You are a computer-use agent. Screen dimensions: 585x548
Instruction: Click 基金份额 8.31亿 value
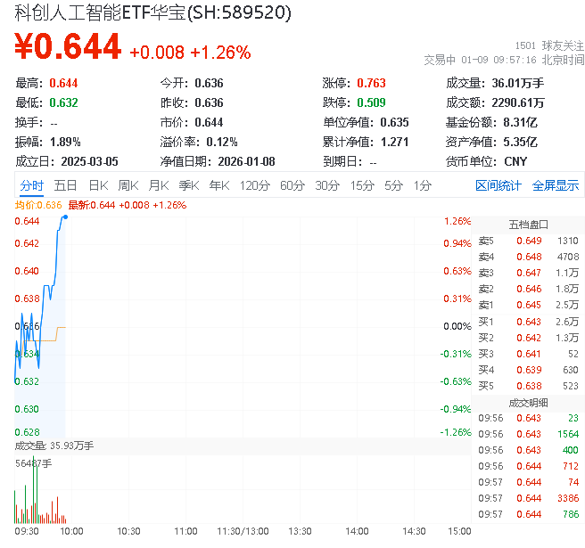[520, 122]
